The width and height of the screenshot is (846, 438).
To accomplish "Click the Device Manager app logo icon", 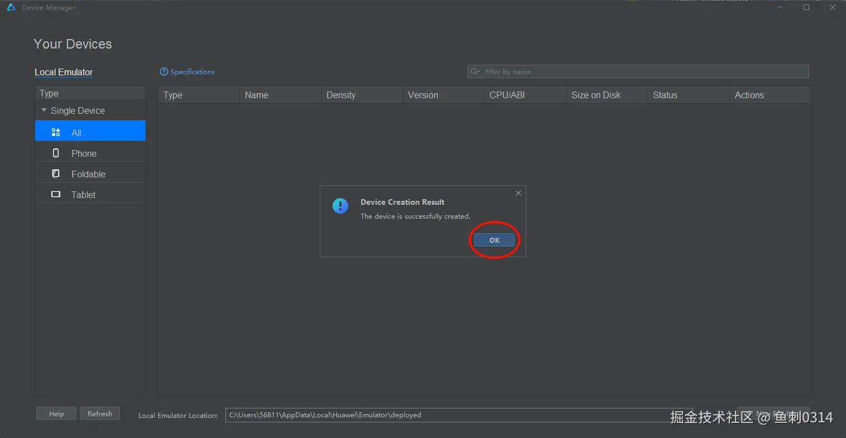I will coord(11,7).
